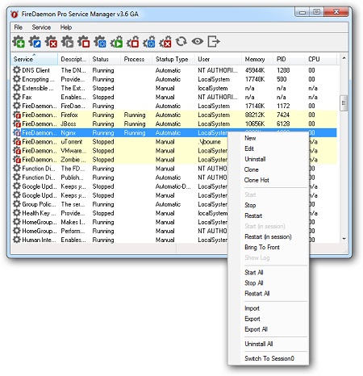Click the gear icon beside the Fax service
363x376 pixels.
17,97
